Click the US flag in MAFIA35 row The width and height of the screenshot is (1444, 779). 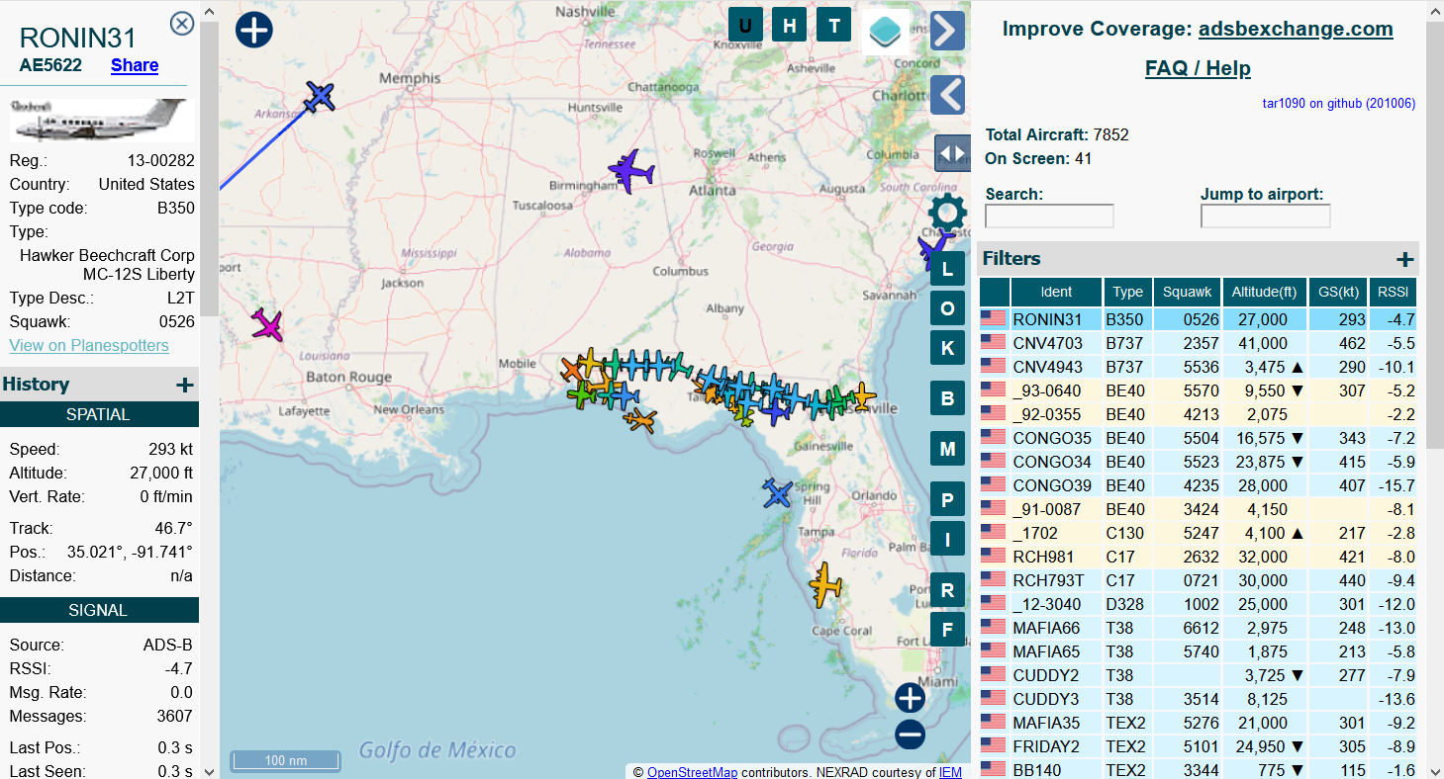(x=993, y=722)
